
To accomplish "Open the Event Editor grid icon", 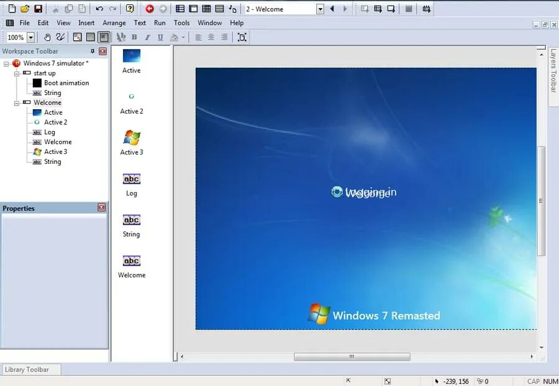I will [206, 9].
